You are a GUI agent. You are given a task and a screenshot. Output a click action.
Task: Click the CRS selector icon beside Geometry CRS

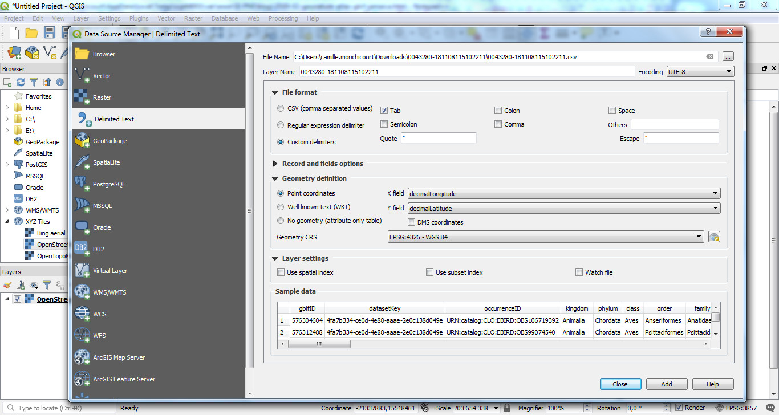coord(714,237)
